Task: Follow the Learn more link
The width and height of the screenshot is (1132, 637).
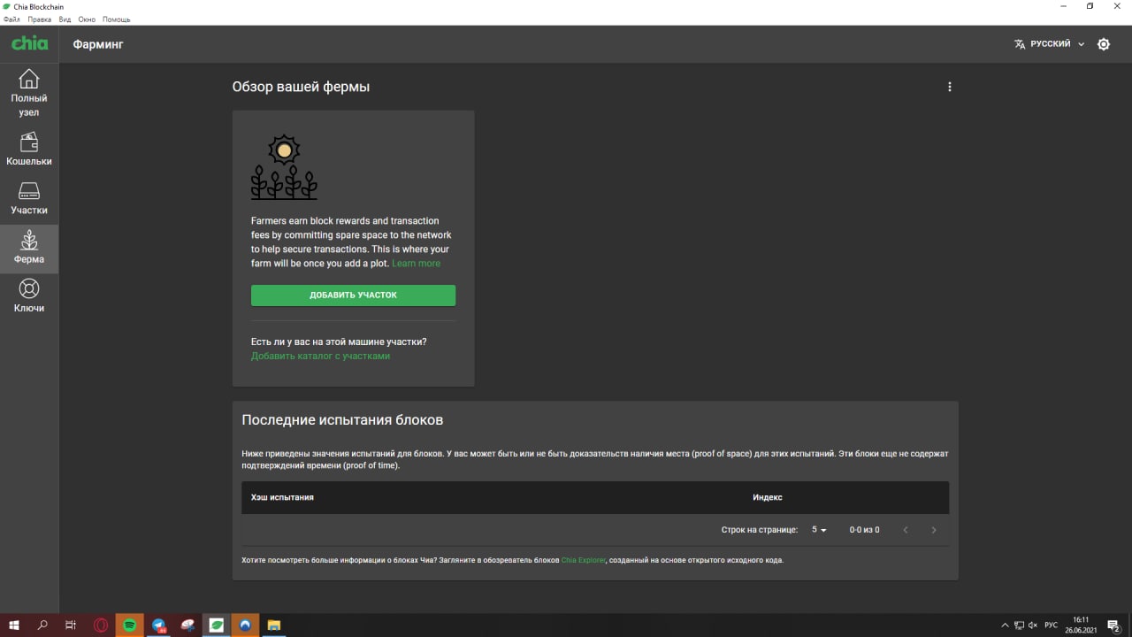Action: [x=416, y=264]
